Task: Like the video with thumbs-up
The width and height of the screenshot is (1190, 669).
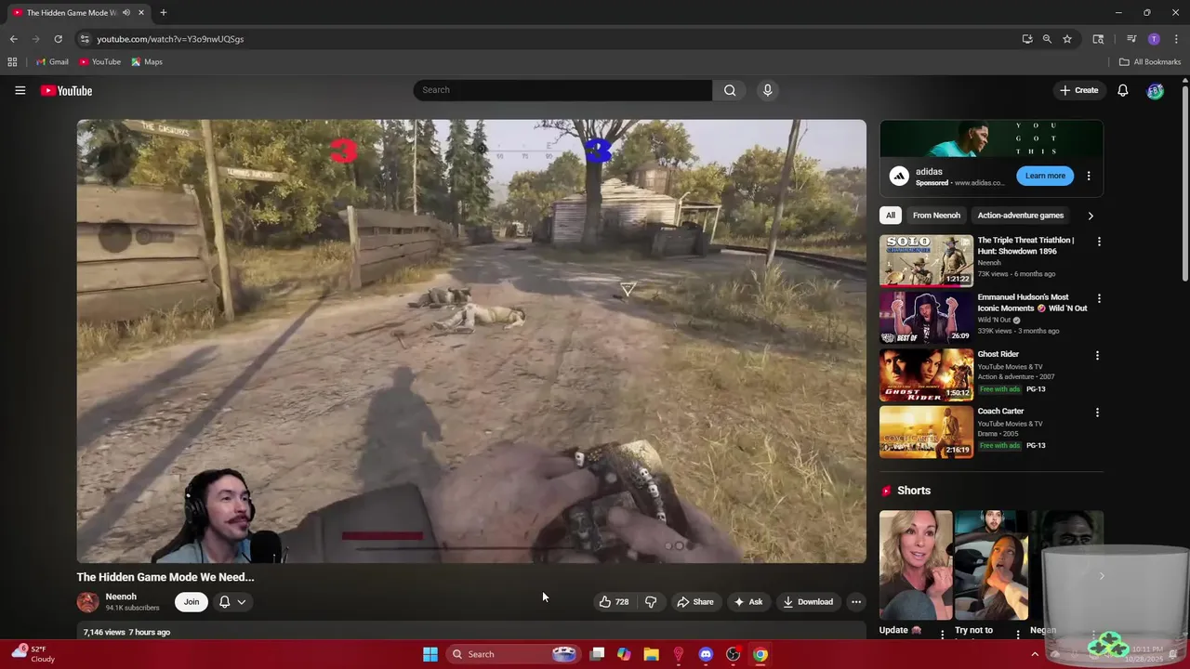Action: [614, 601]
